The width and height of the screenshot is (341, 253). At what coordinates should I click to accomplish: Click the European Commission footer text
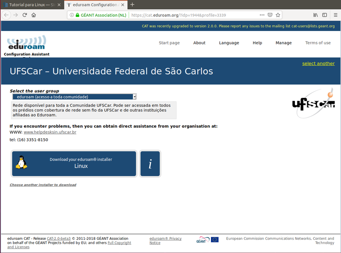[x=280, y=241]
